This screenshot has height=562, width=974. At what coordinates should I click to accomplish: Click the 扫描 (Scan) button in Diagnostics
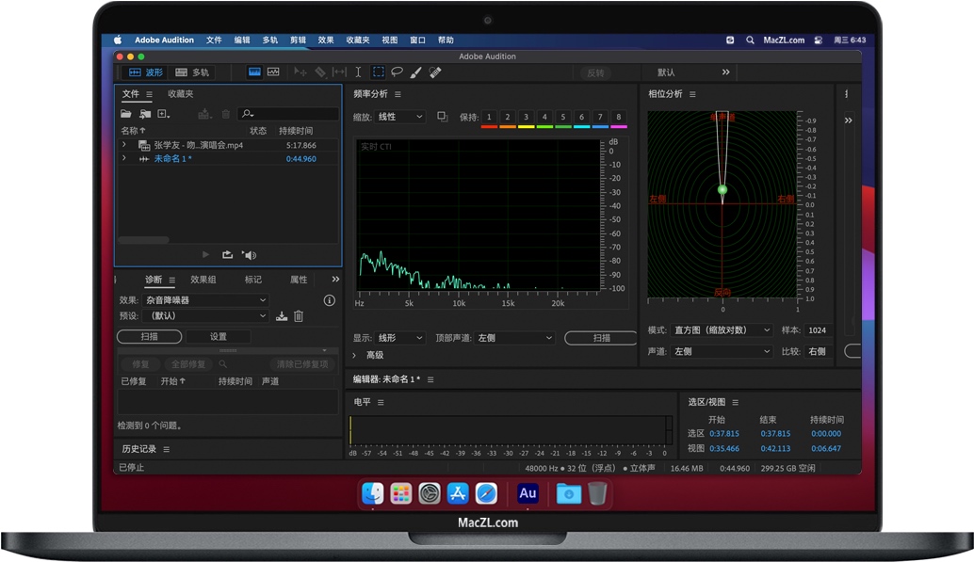click(x=149, y=336)
